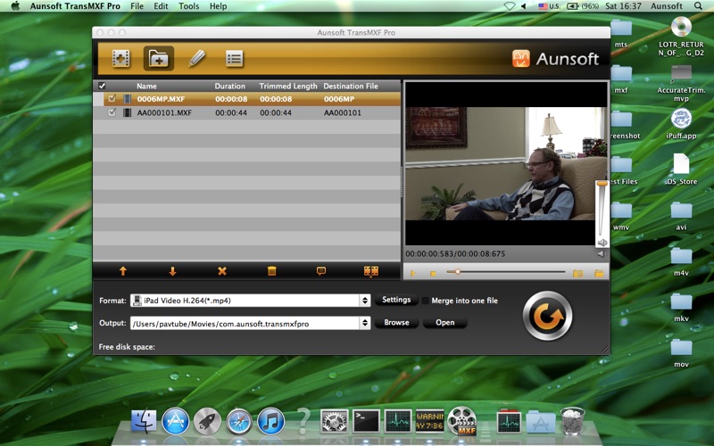Uncheck the 0006MP.MXF checkbox
Screen dimensions: 714x446
pyautogui.click(x=112, y=98)
